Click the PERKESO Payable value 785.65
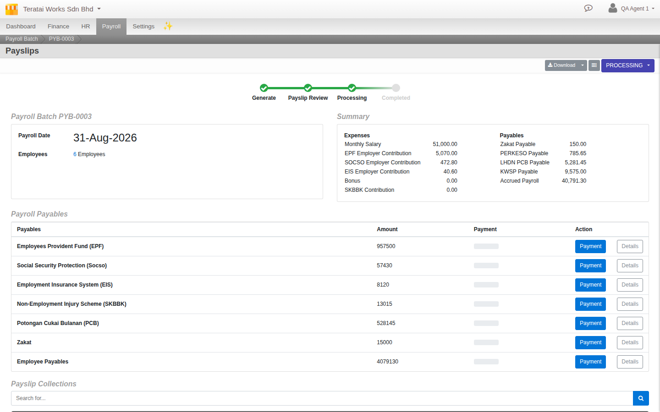This screenshot has width=660, height=412. click(577, 153)
